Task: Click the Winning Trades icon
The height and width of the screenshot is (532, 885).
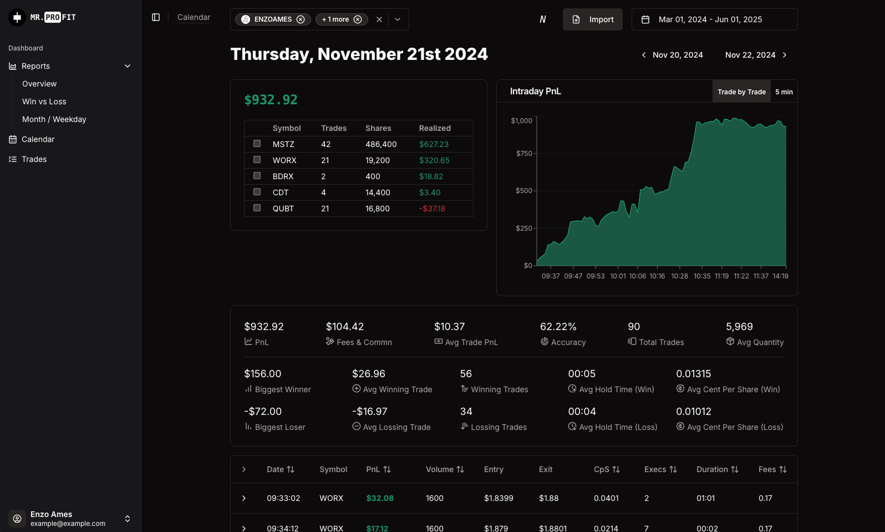Action: 465,389
